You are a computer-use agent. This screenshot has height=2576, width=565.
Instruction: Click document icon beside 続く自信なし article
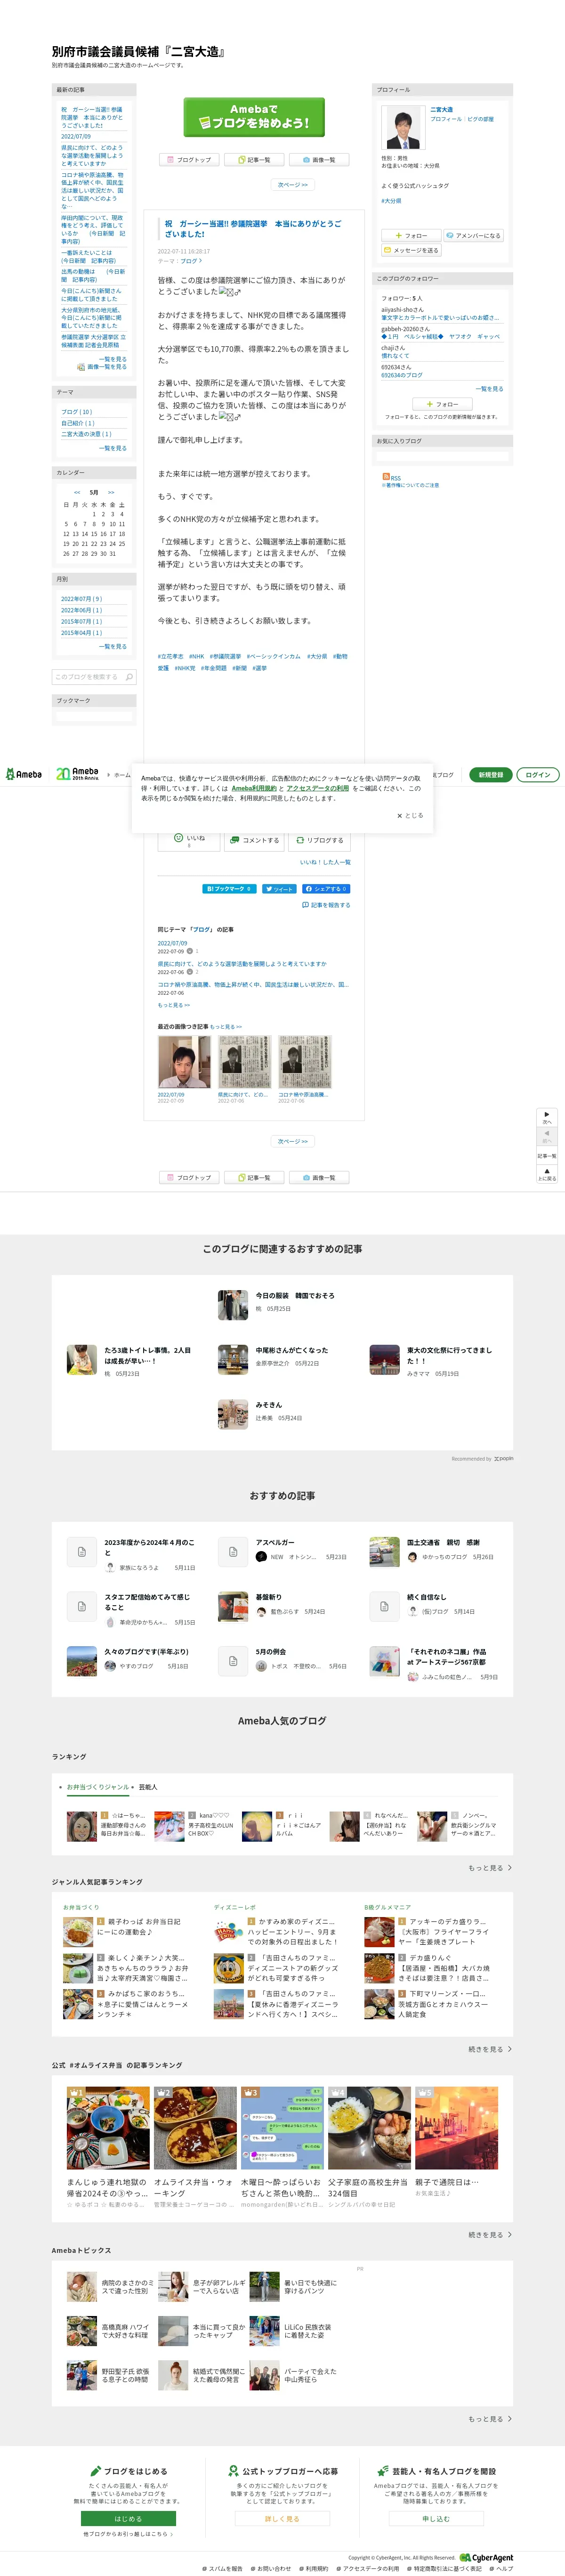click(x=384, y=1607)
